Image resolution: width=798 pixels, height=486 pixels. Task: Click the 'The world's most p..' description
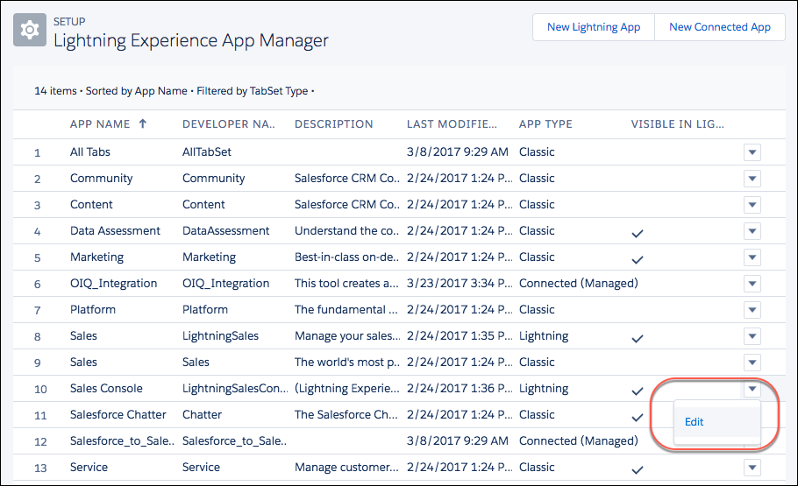tap(346, 363)
